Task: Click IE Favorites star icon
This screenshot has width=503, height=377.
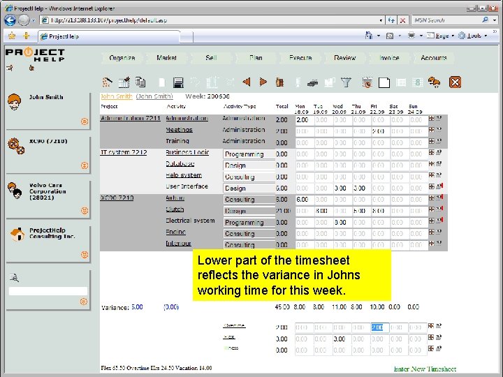Action: 12,36
